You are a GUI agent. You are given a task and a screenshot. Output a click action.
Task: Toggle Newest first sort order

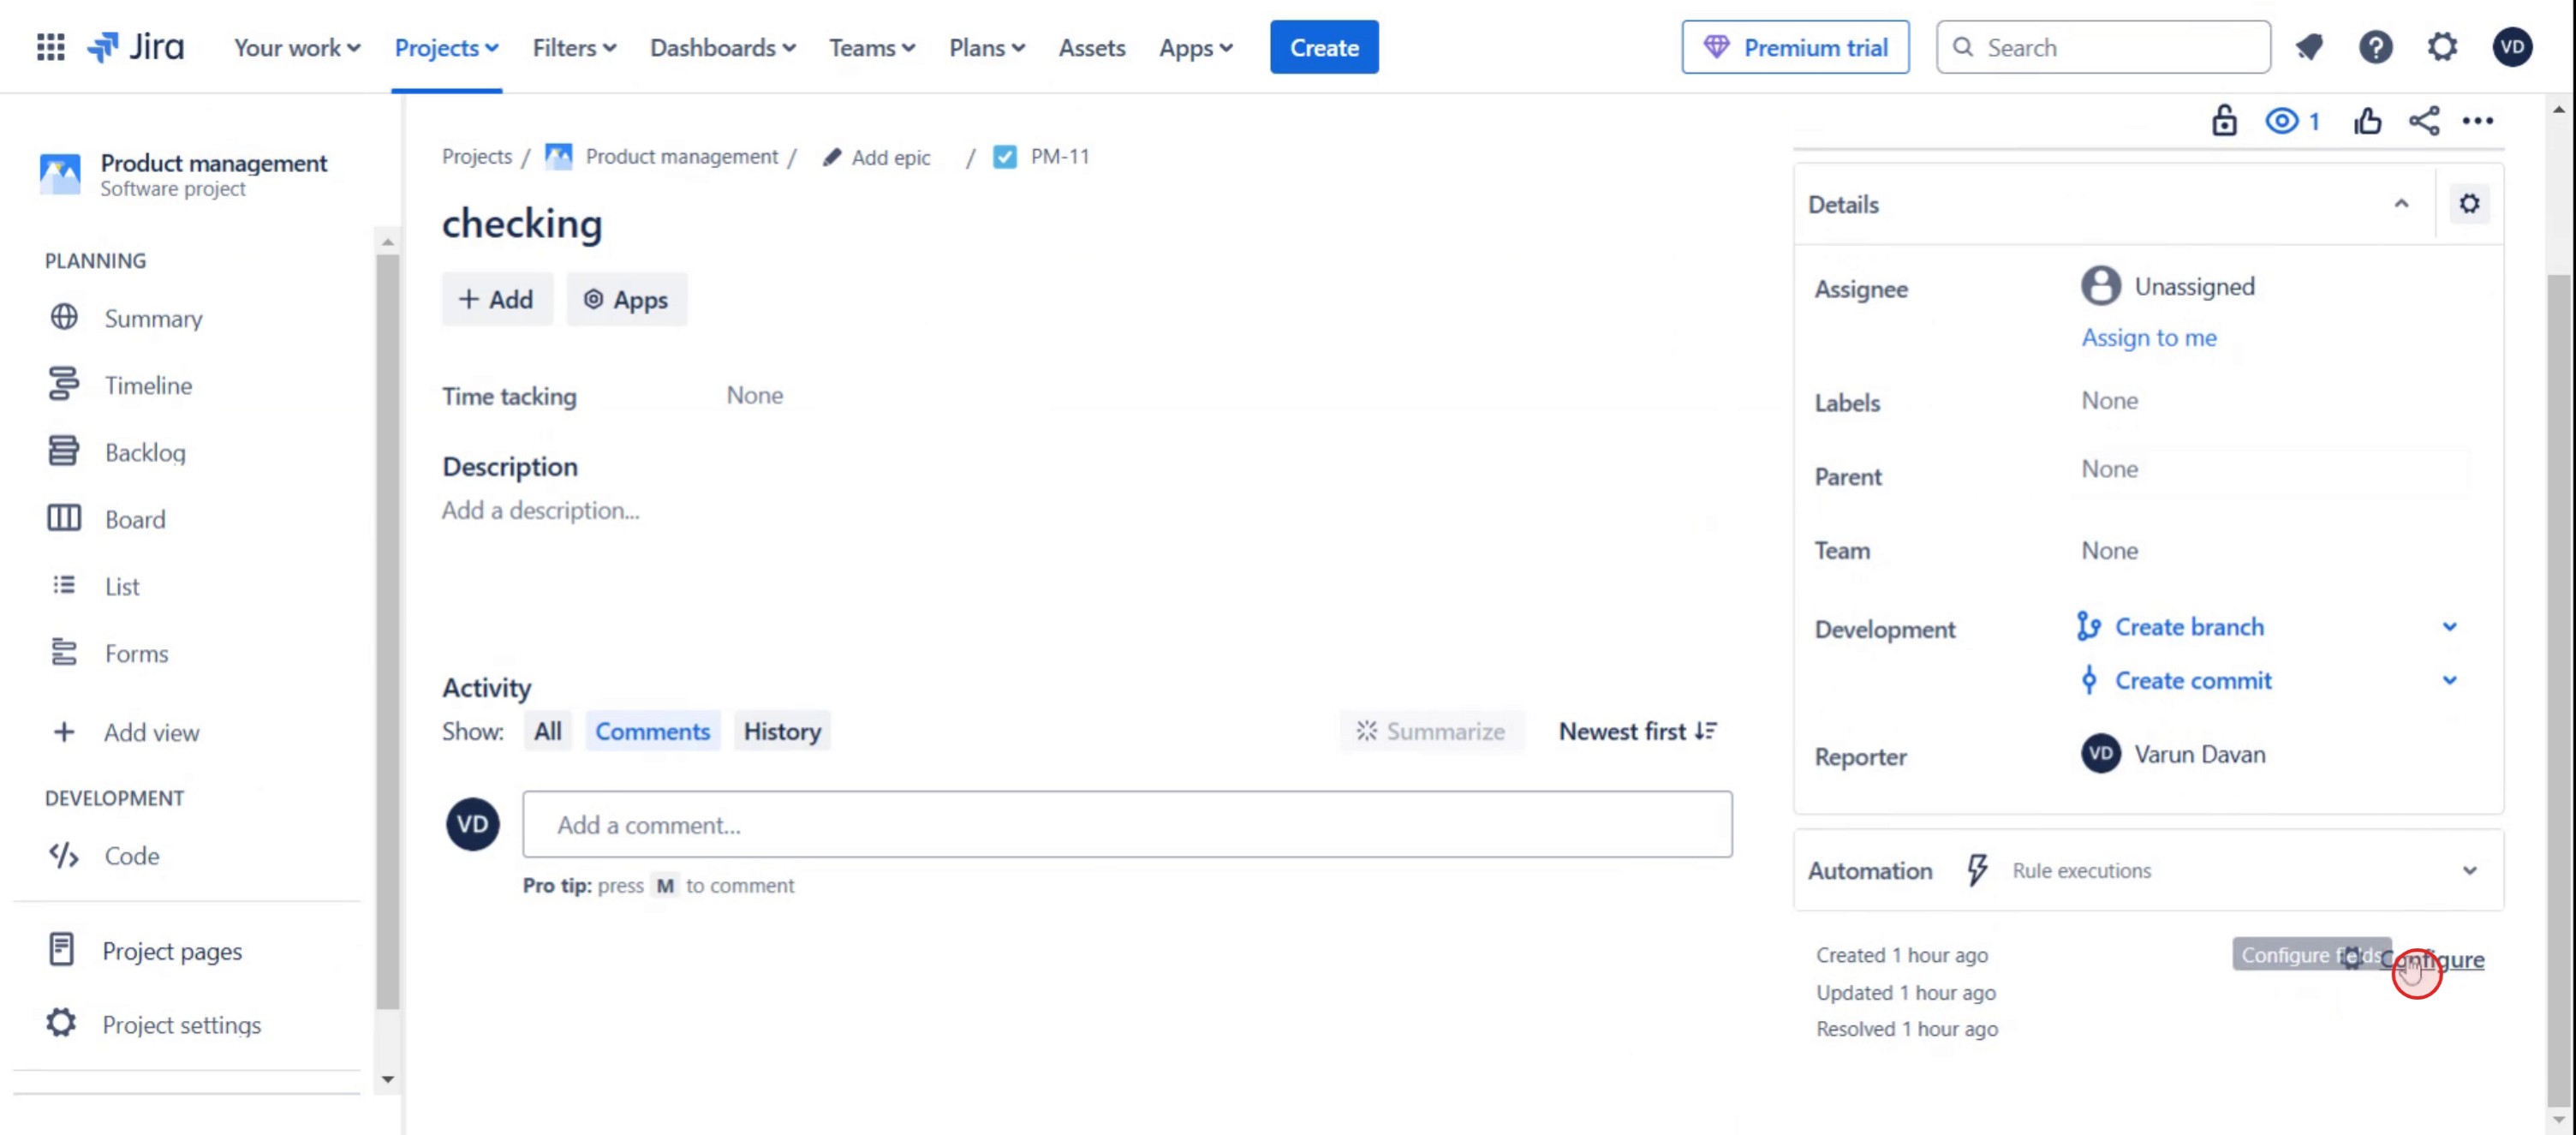pos(1637,731)
